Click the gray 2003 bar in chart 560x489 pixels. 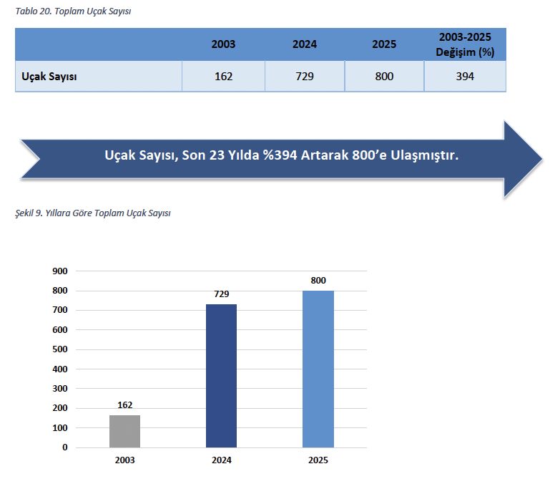(124, 431)
